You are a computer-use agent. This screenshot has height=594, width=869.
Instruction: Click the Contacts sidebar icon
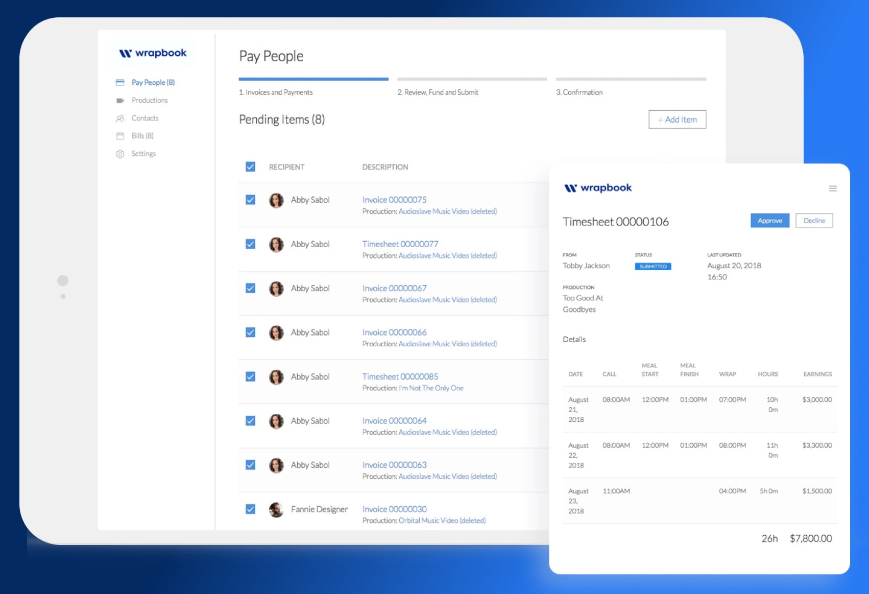(120, 118)
